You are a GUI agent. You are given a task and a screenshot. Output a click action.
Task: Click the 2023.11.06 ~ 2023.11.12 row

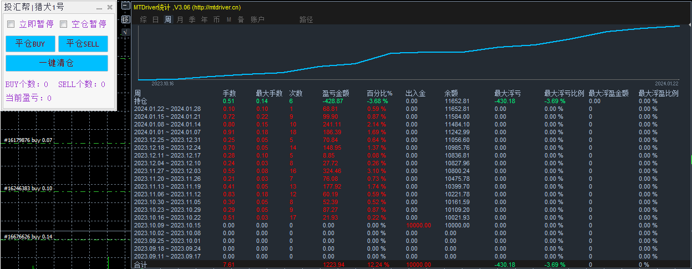[411, 194]
